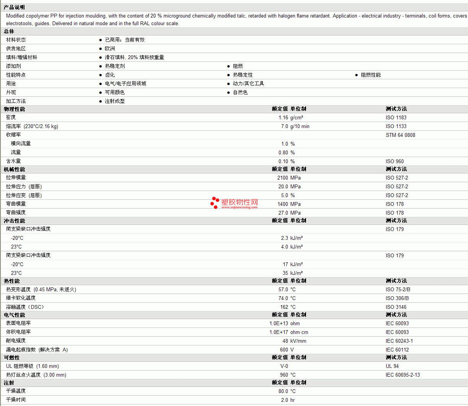Select test method 'STM 64 0808'
The width and height of the screenshot is (468, 406).
tap(400, 135)
